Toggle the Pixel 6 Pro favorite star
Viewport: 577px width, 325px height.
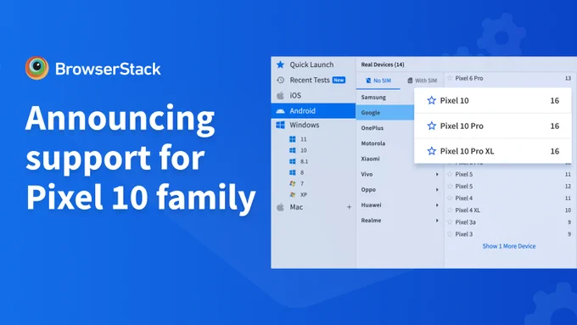pyautogui.click(x=450, y=78)
